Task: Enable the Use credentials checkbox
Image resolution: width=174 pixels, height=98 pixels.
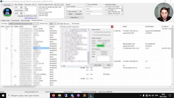Action: (x=86, y=4)
